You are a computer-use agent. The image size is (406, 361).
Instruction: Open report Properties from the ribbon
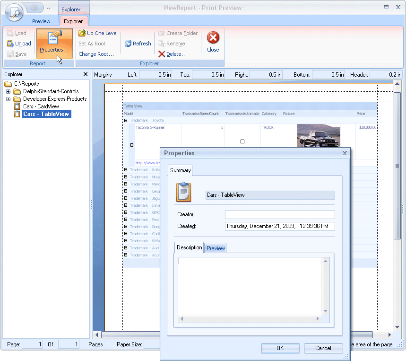pos(54,43)
